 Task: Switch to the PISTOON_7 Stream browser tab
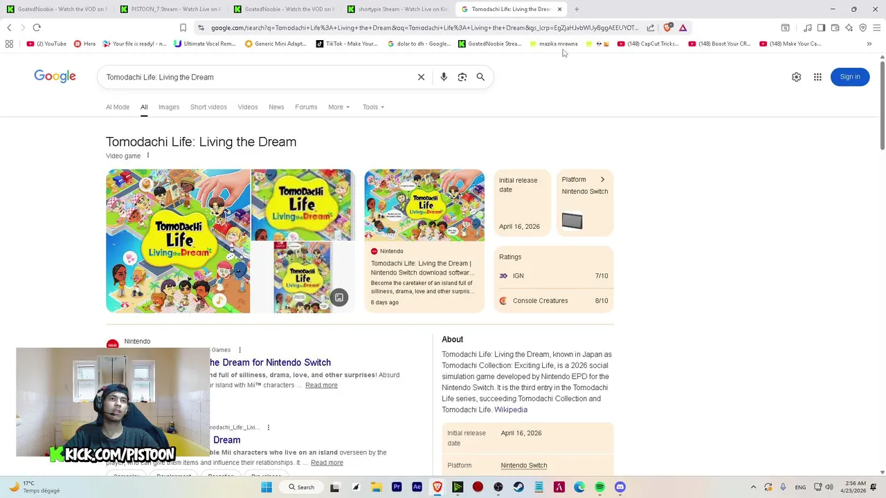pyautogui.click(x=170, y=9)
